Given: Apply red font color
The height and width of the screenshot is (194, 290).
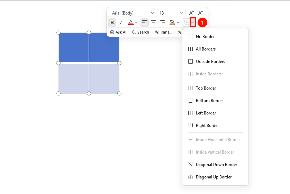Looking at the screenshot, I should (131, 22).
